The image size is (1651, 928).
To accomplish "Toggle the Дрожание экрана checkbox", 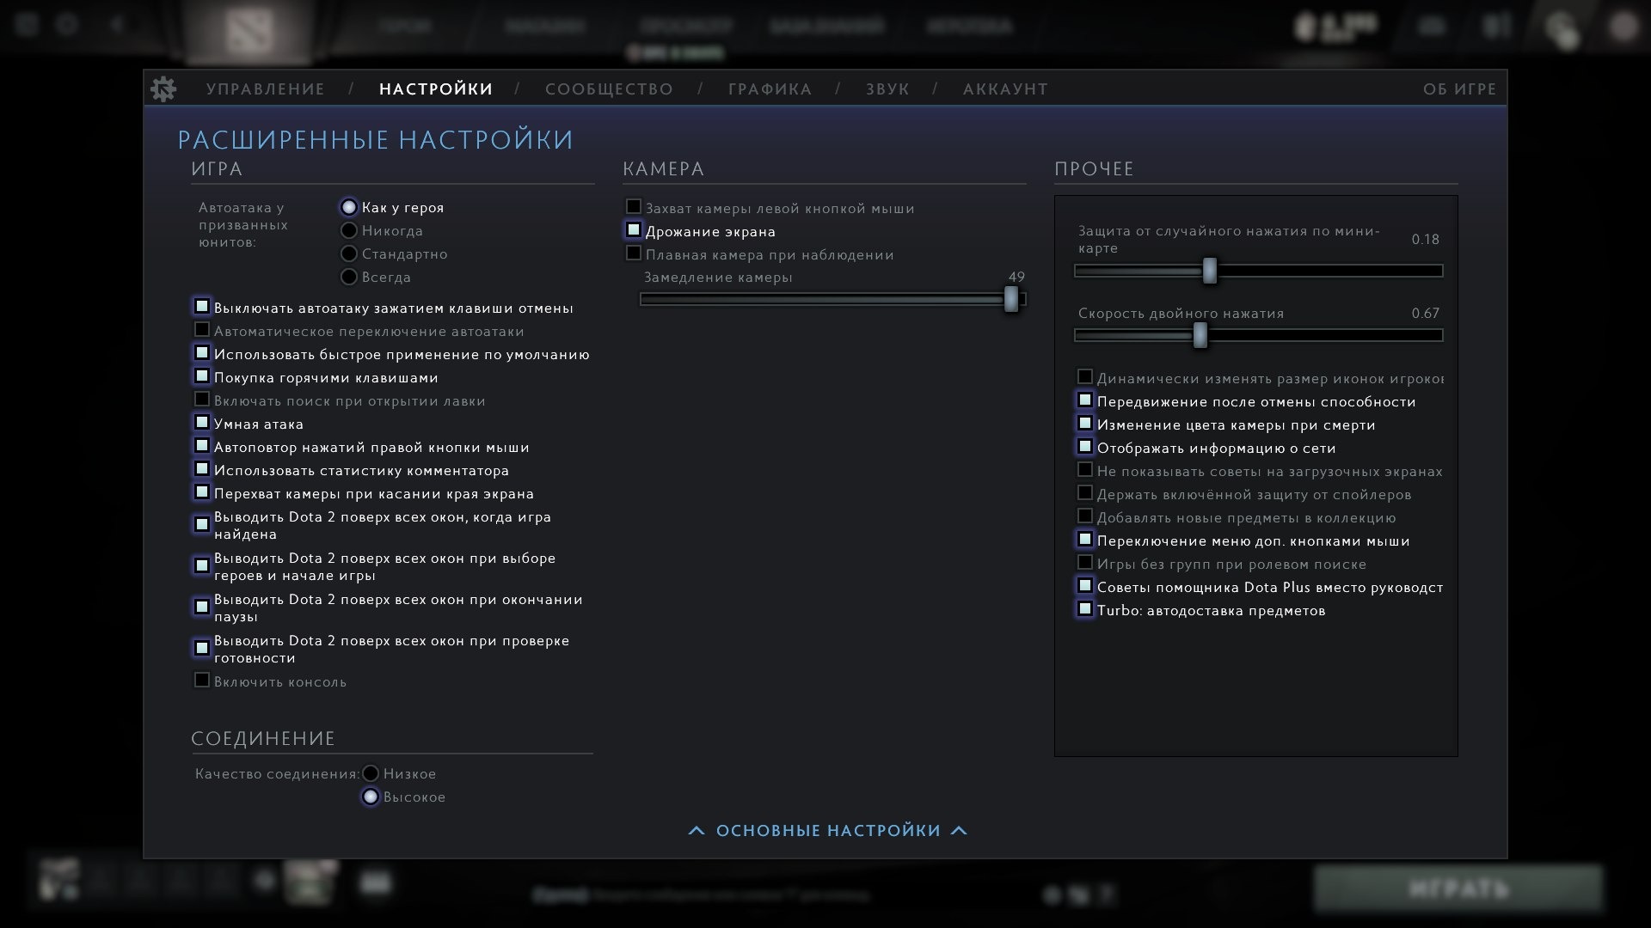I will [634, 230].
